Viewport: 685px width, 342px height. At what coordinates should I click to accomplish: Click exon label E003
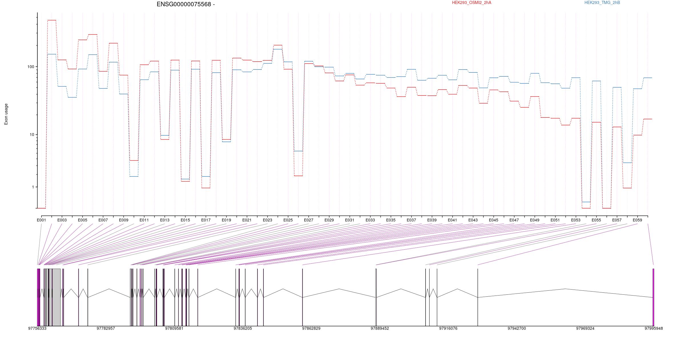coord(62,220)
